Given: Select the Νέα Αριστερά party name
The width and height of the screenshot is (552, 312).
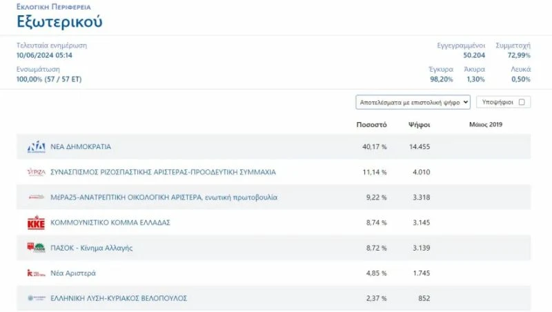Looking at the screenshot, I should 73,273.
